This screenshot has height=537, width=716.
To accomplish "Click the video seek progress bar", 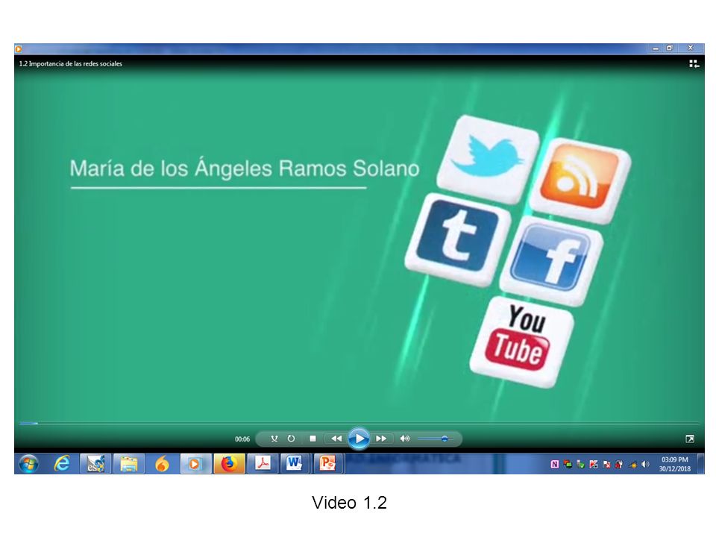I will pyautogui.click(x=359, y=424).
